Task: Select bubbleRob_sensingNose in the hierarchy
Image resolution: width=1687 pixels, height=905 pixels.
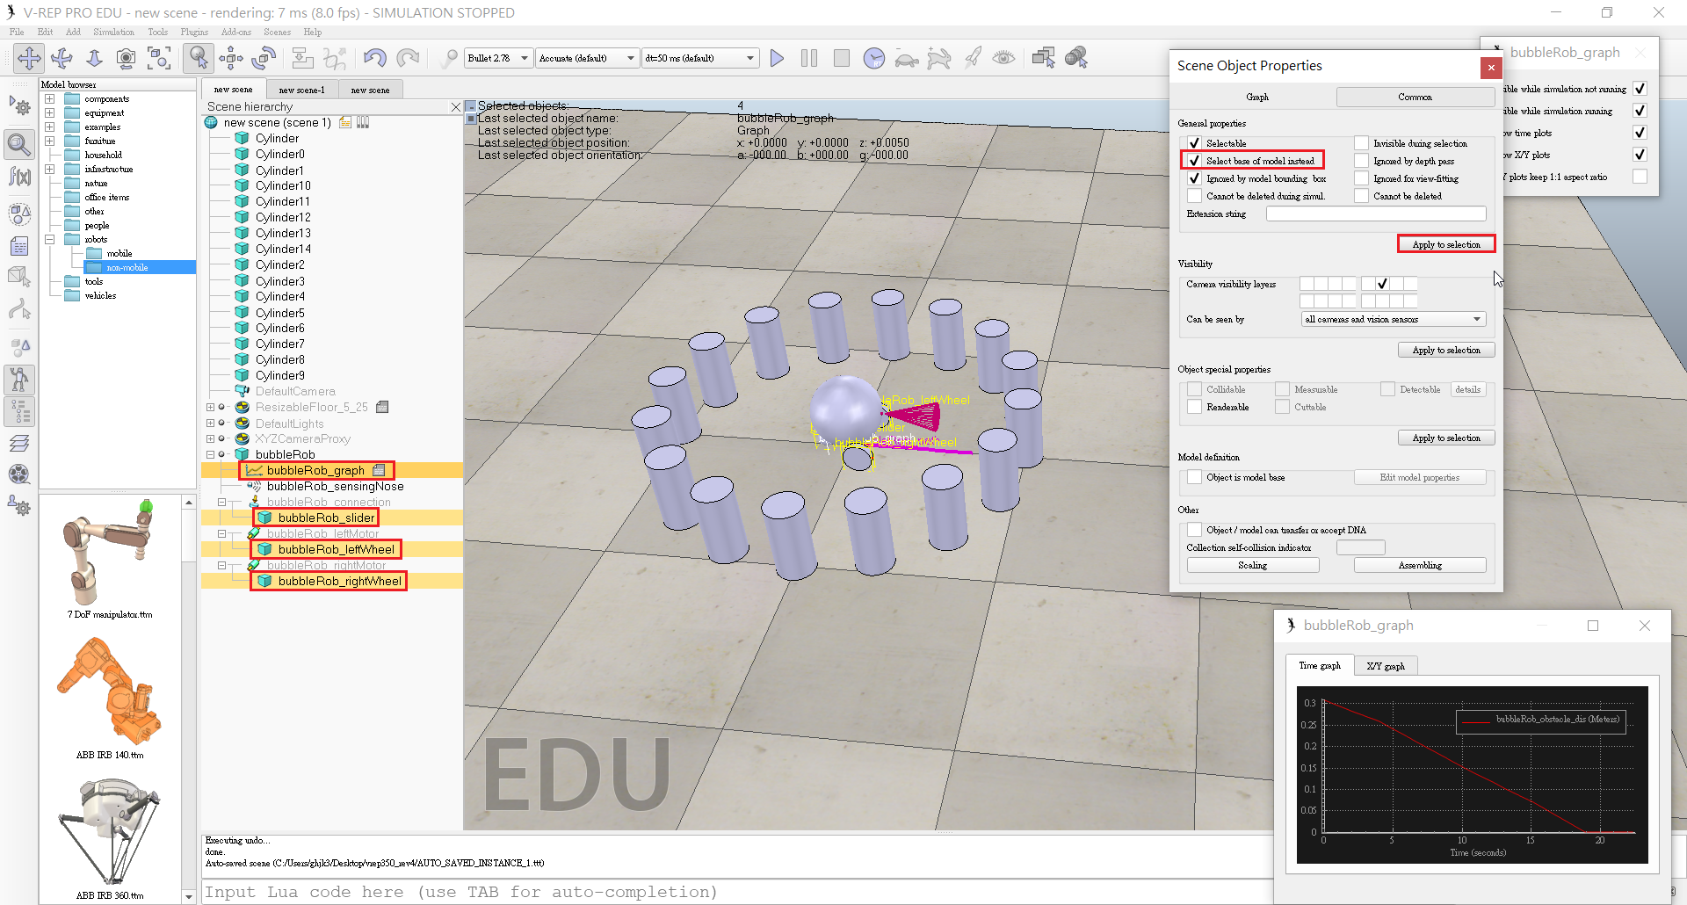Action: [x=335, y=487]
